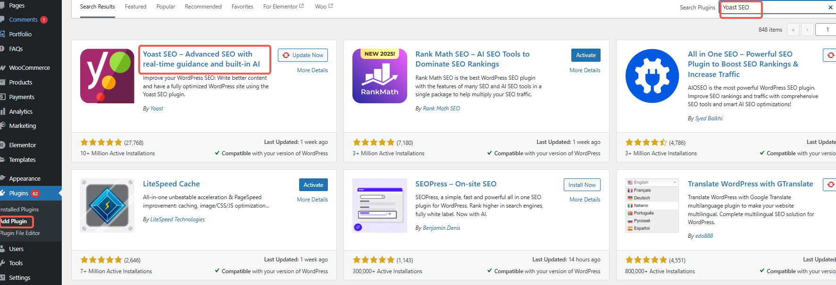Go to previous page of results

[x=807, y=30]
